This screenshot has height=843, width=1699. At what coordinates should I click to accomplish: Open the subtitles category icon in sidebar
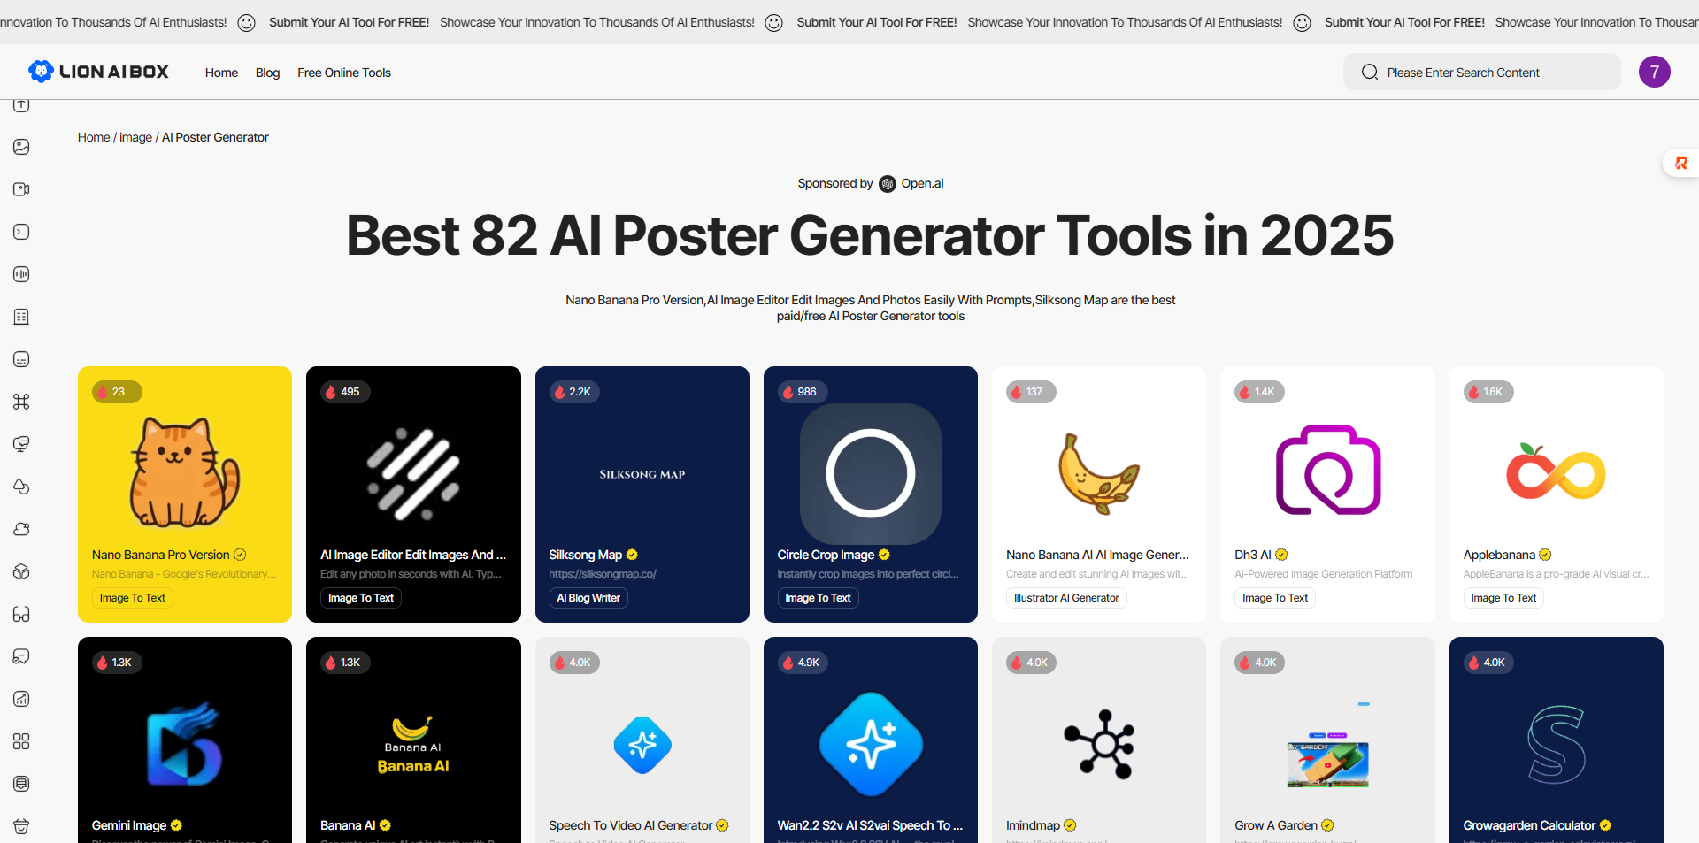click(x=21, y=359)
